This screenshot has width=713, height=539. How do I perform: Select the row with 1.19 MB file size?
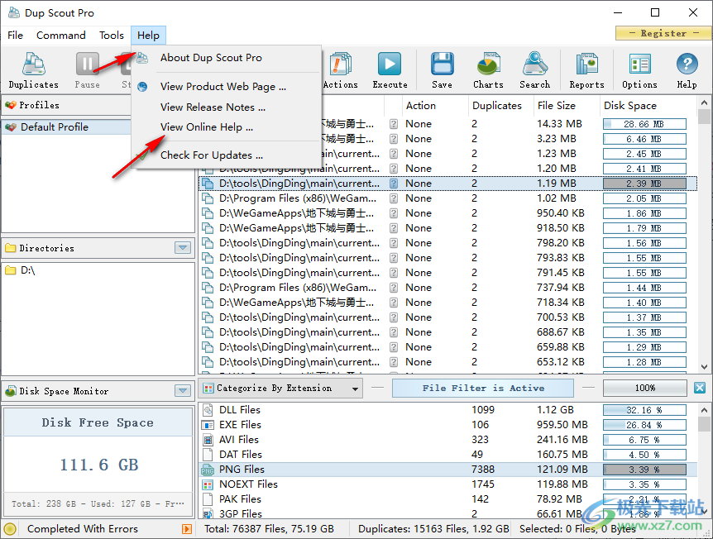(447, 184)
